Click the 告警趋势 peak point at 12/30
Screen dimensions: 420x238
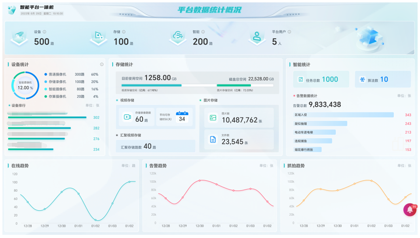pos(200,181)
